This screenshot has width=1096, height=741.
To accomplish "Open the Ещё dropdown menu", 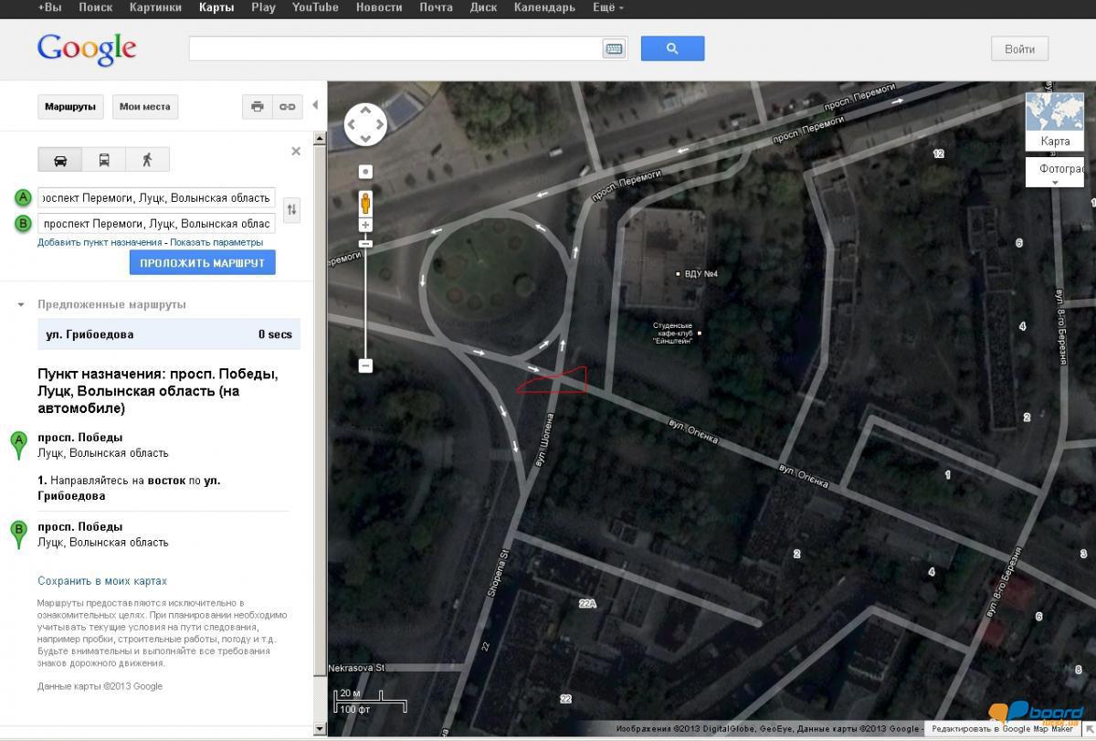I will (607, 7).
